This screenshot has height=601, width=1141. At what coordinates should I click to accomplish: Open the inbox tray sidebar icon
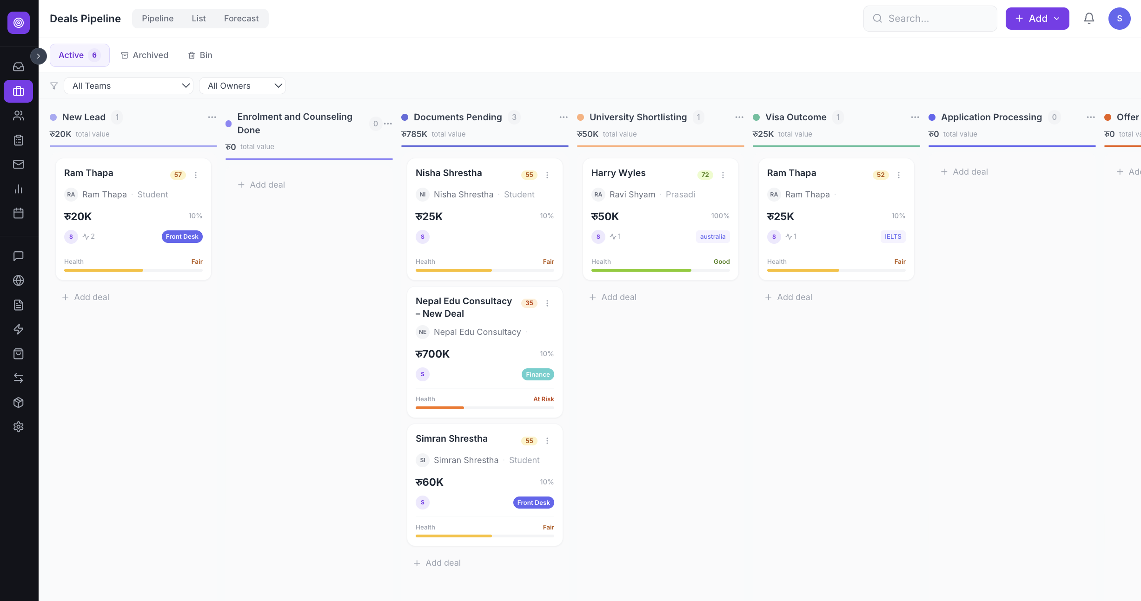point(19,67)
